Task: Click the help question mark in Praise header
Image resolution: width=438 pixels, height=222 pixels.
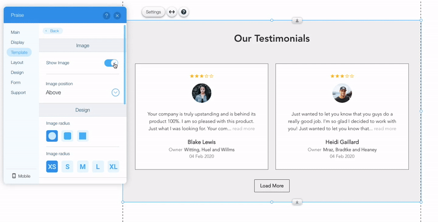Action: (107, 16)
